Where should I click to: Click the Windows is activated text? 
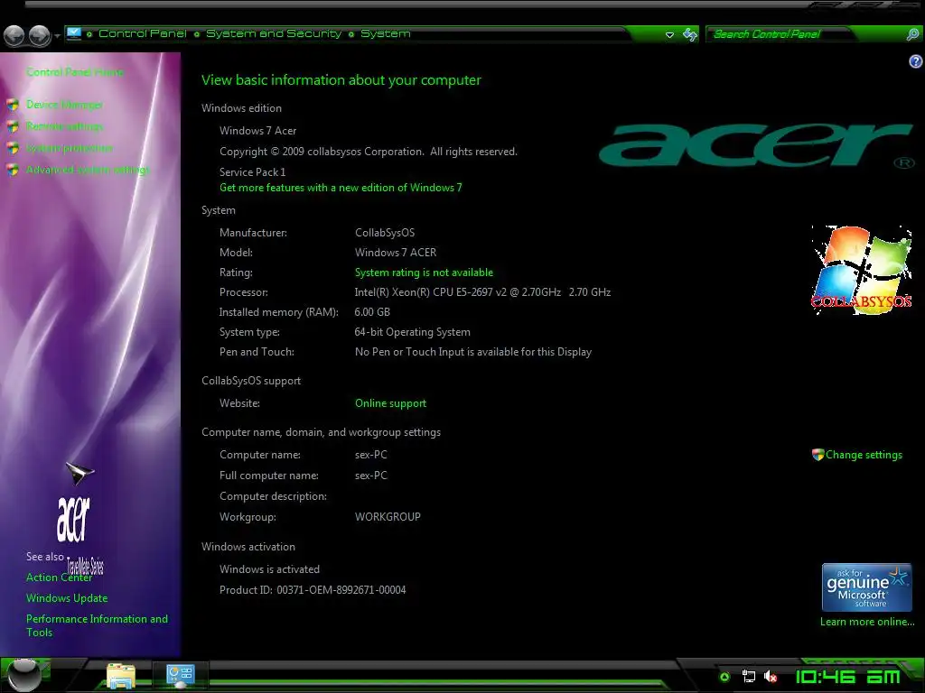click(269, 569)
